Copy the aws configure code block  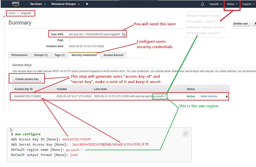click(186, 134)
